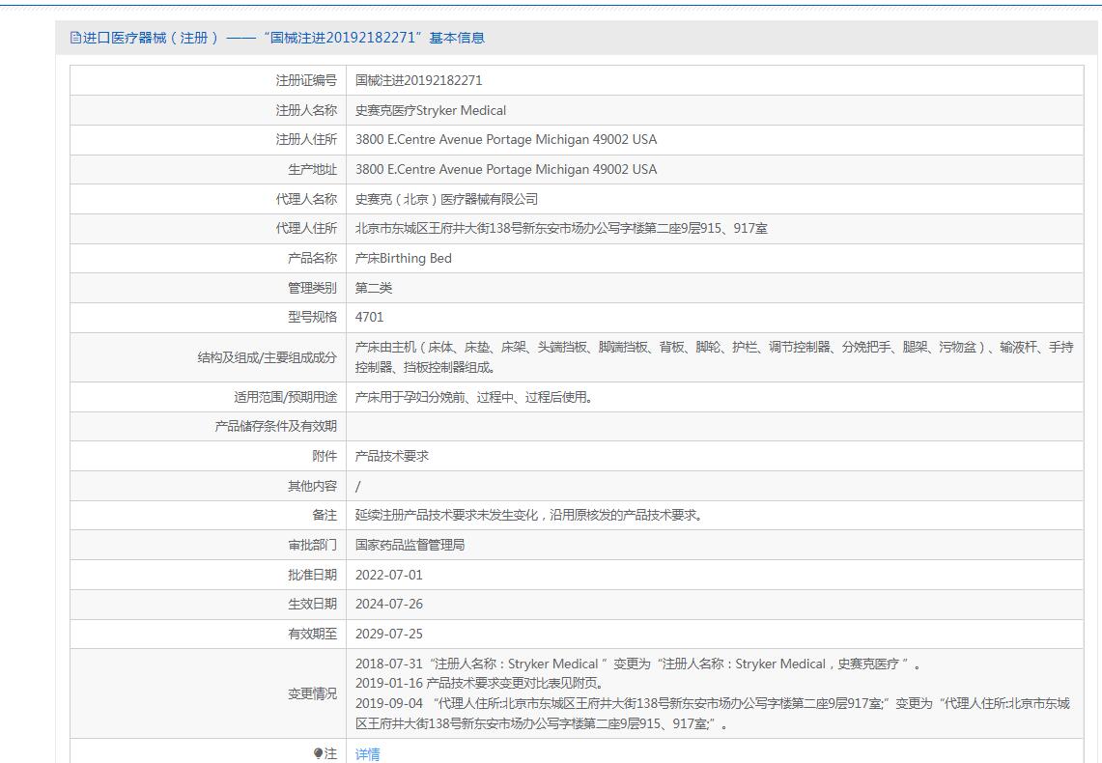Viewport: 1102px width, 763px height.
Task: Click product name 产床Birthing Bed
Action: click(x=403, y=258)
